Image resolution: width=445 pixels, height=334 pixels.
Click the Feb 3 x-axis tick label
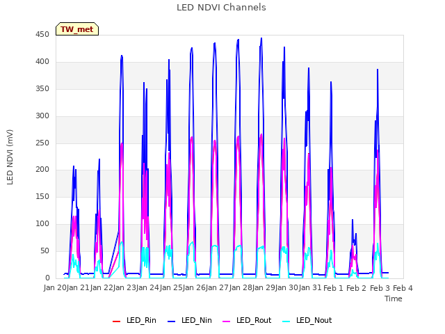point(380,288)
